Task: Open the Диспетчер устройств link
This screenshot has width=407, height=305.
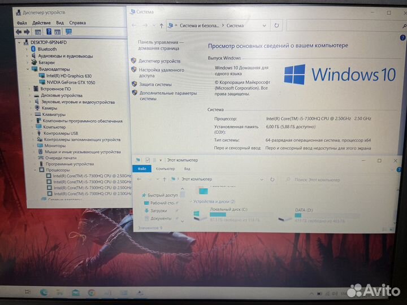Action: 159,61
